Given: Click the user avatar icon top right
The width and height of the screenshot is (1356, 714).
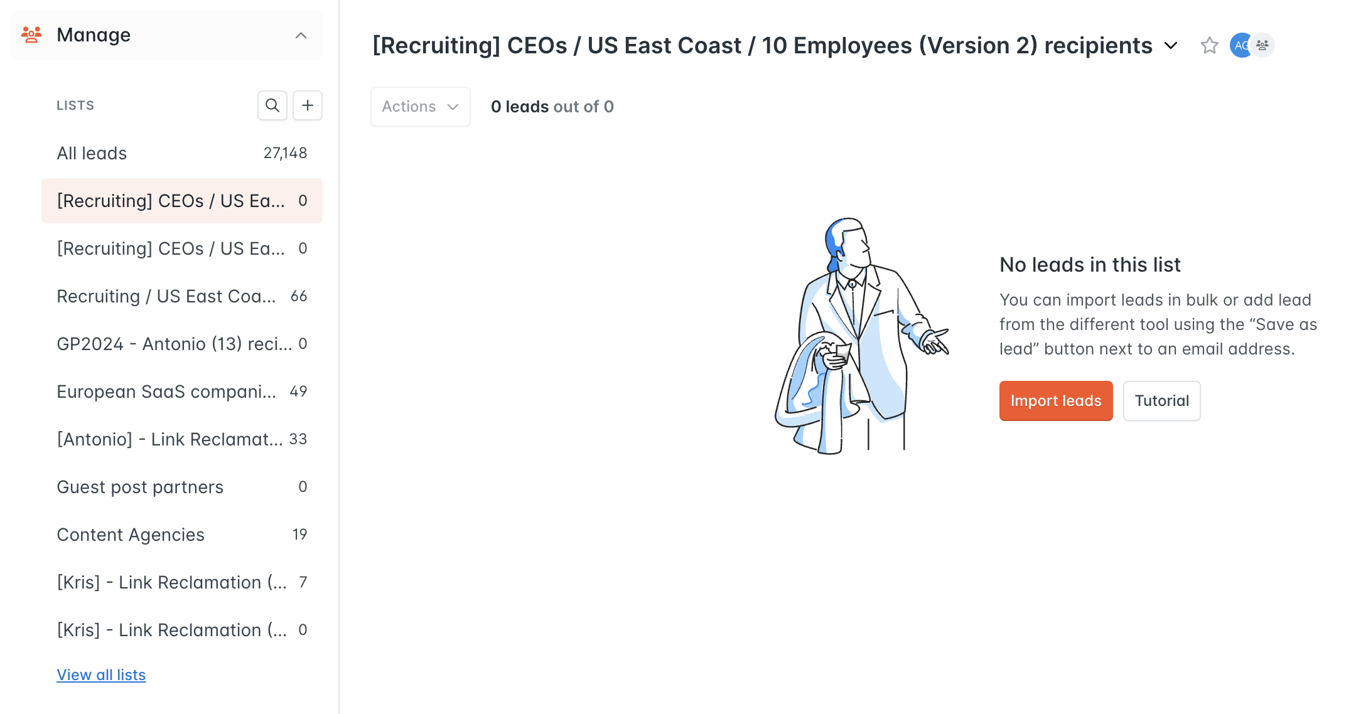Looking at the screenshot, I should [x=1239, y=45].
